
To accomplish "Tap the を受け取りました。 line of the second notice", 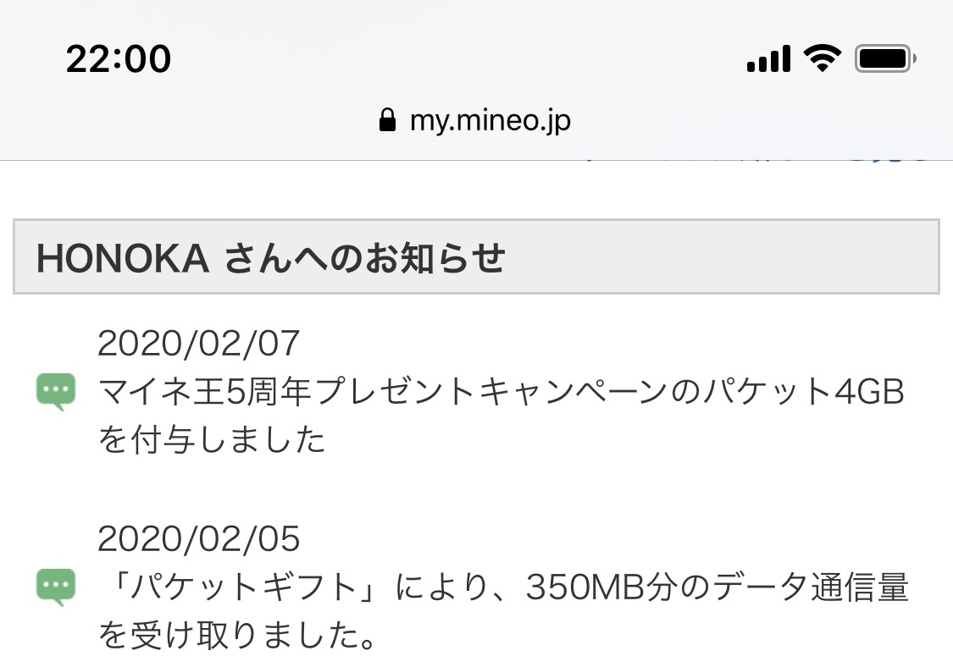I will tap(237, 636).
